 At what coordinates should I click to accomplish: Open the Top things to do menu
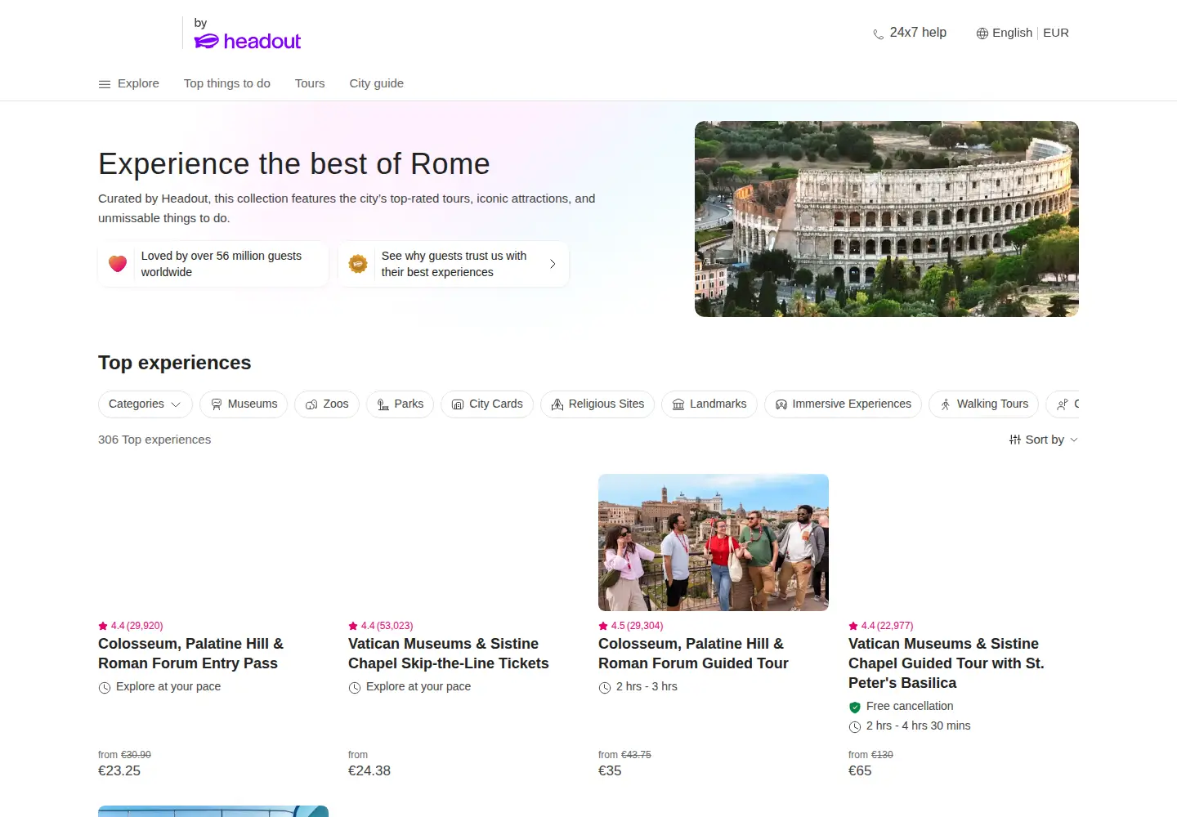click(x=227, y=83)
